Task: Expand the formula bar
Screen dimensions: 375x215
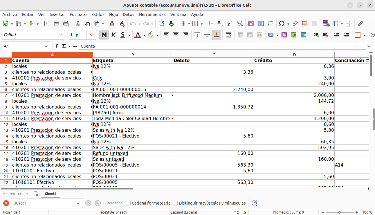Action: 369,46
